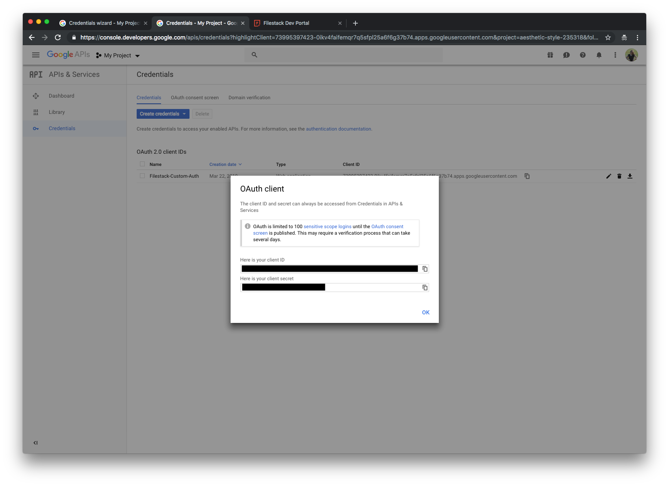Toggle the select-all checkbox in table header

pos(142,164)
